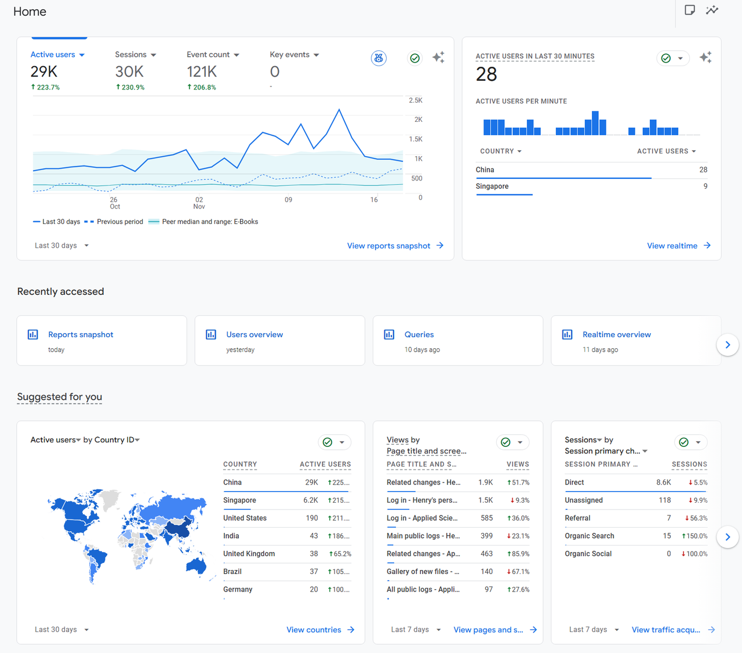
Task: Open the Insights sparkle icon on the overview card
Action: click(438, 57)
